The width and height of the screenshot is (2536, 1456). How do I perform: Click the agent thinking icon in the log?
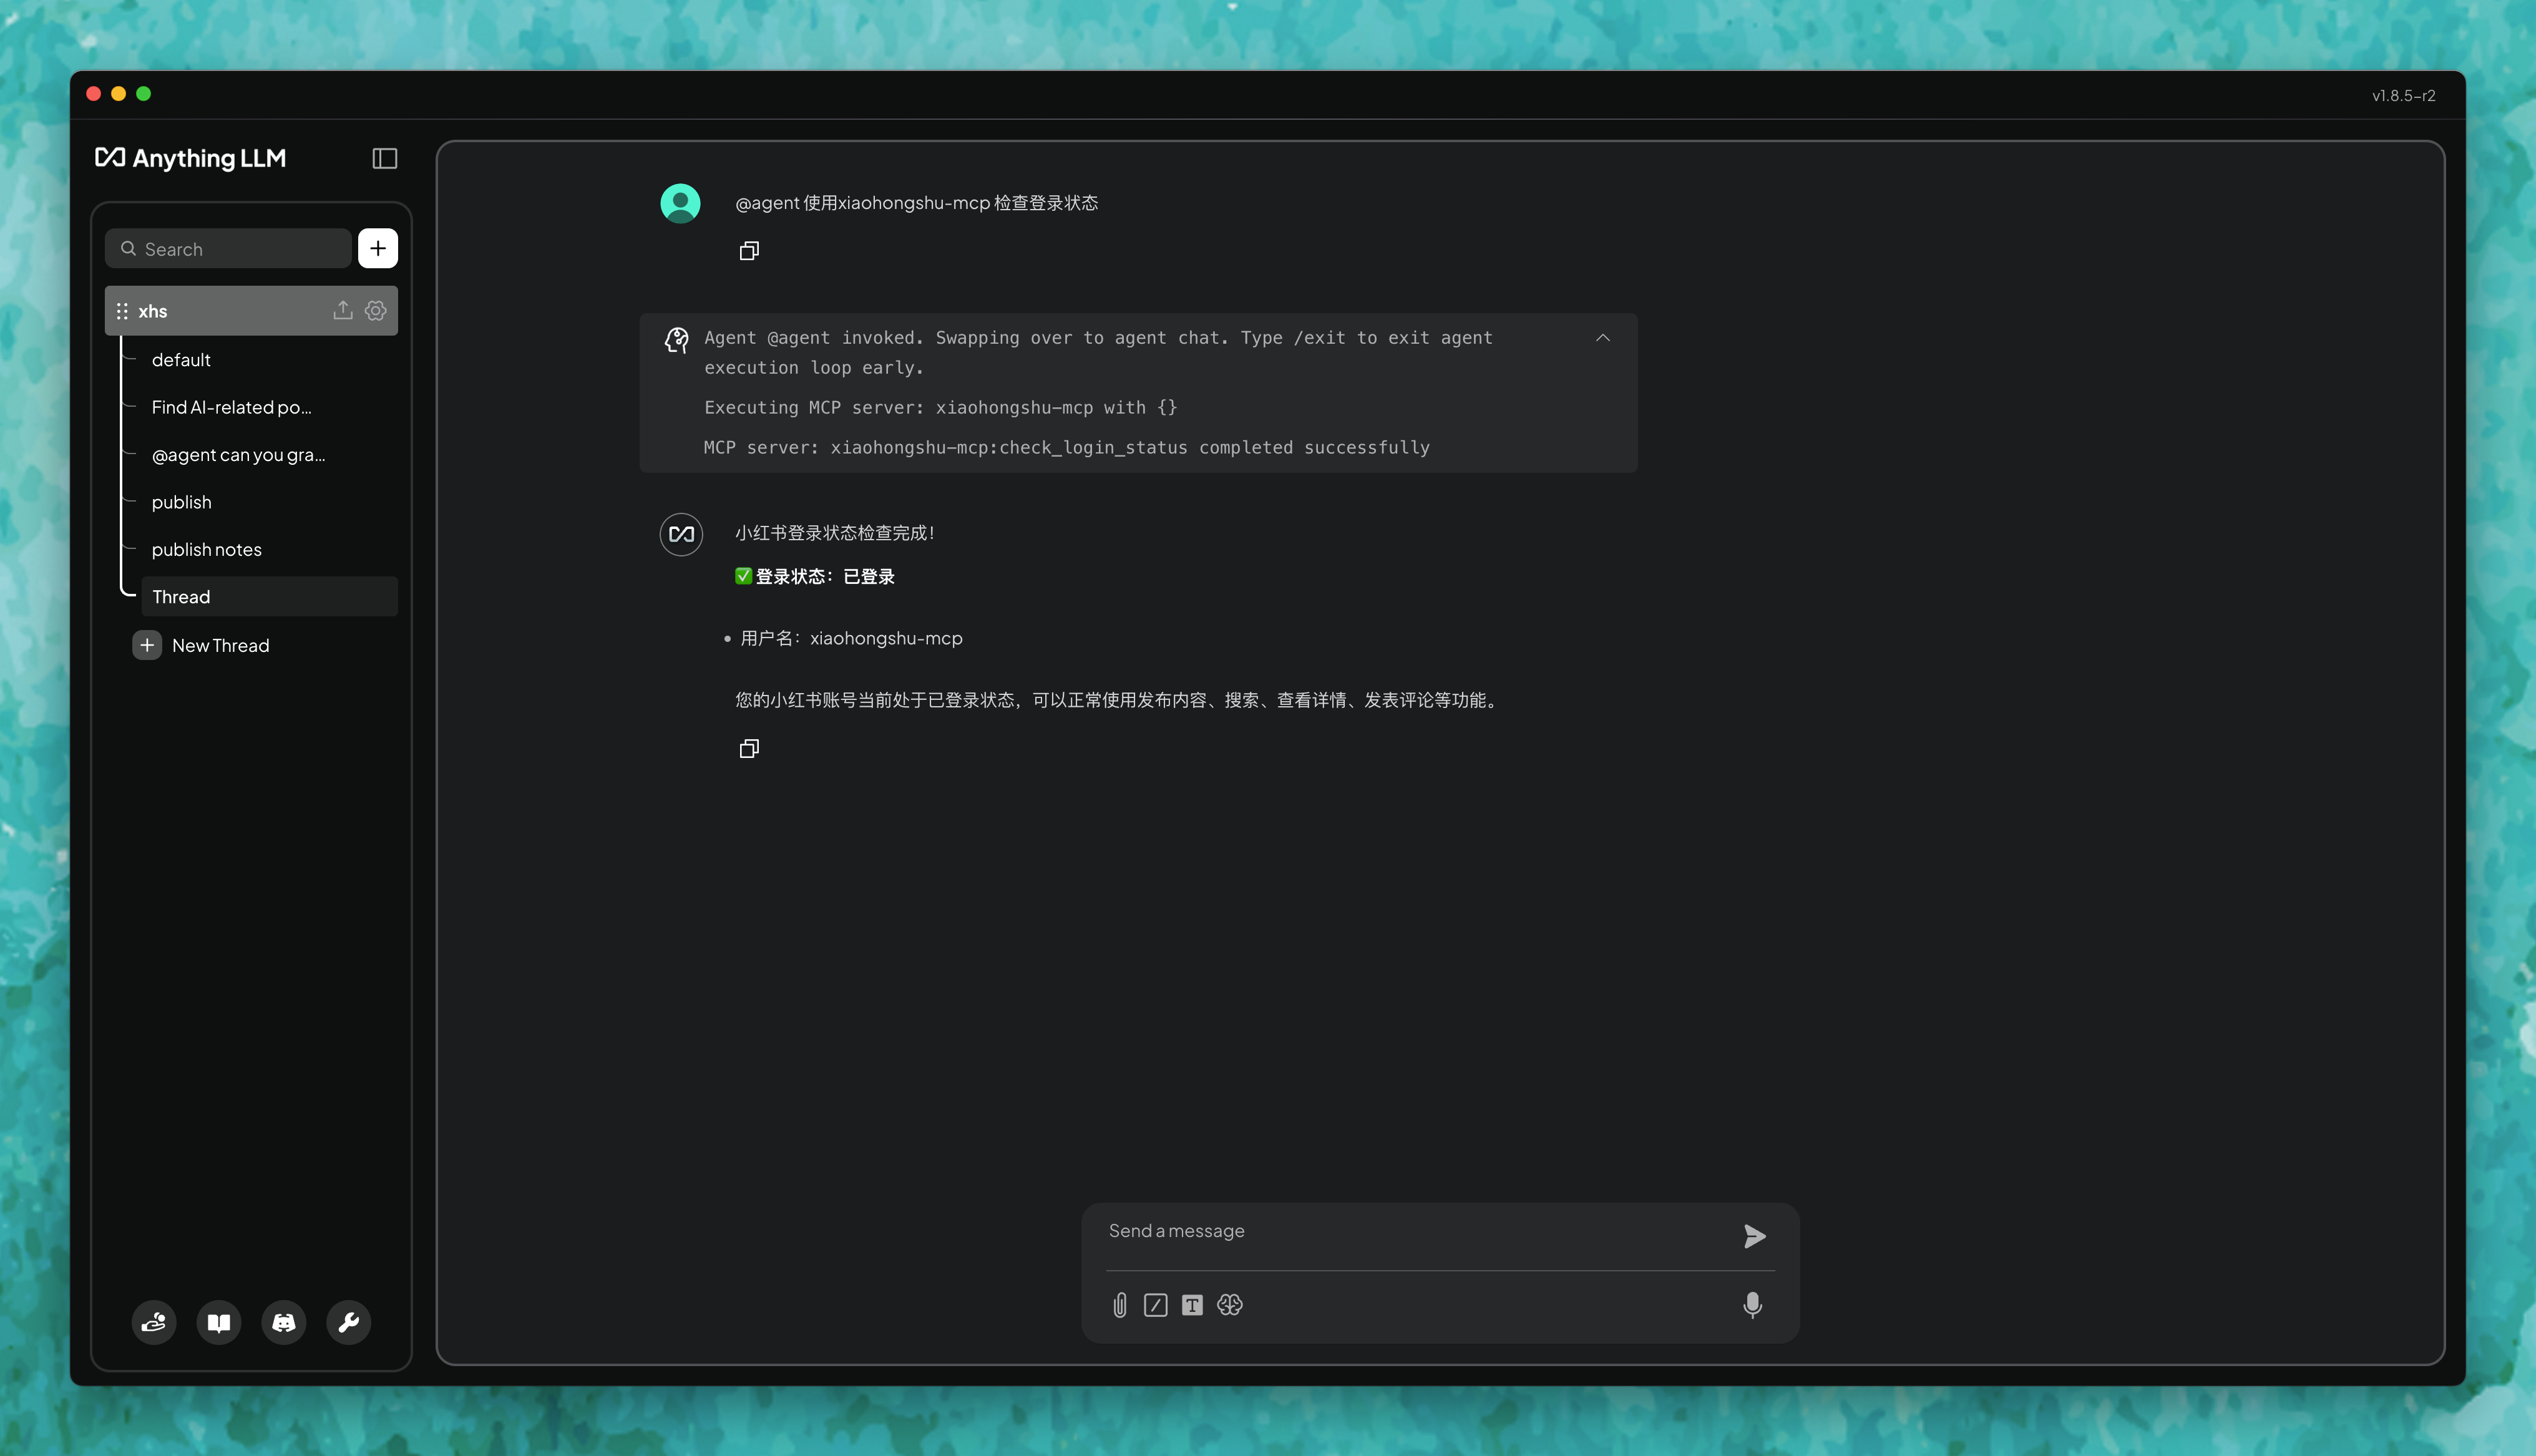(x=677, y=340)
